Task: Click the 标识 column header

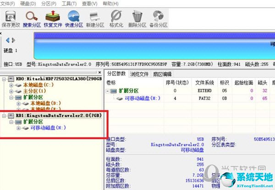Action: (225, 83)
